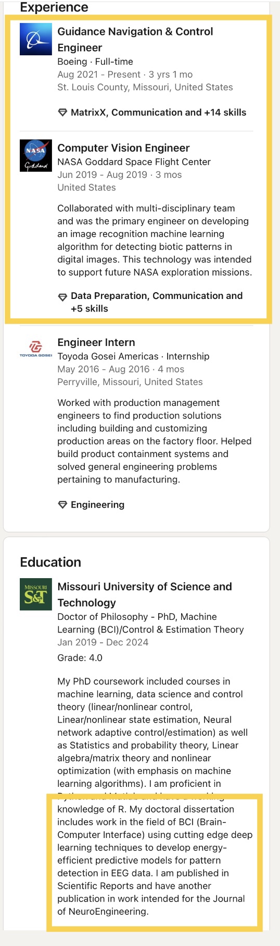Open the NASA Goddard logo

tap(36, 155)
